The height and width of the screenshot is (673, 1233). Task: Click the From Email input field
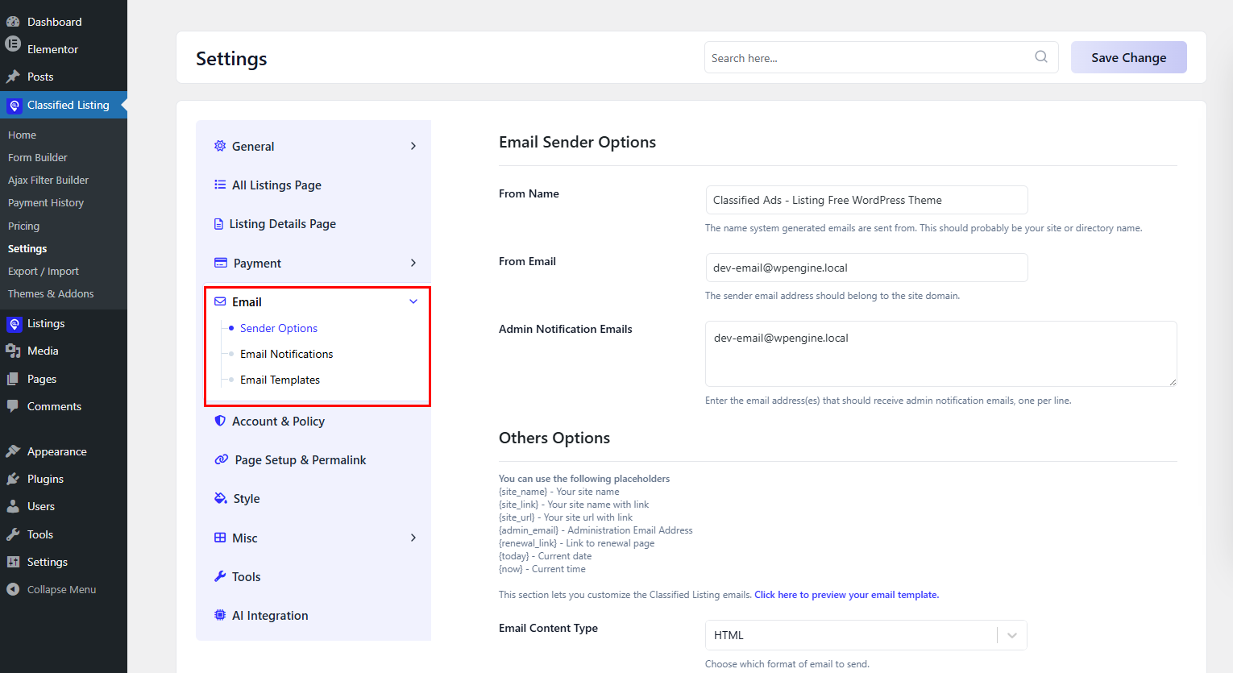coord(866,268)
